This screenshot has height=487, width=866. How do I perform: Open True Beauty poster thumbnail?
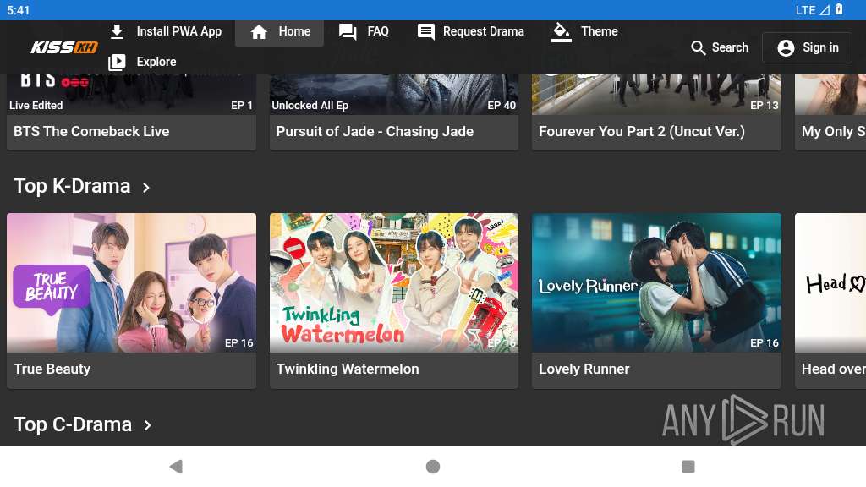coord(131,282)
